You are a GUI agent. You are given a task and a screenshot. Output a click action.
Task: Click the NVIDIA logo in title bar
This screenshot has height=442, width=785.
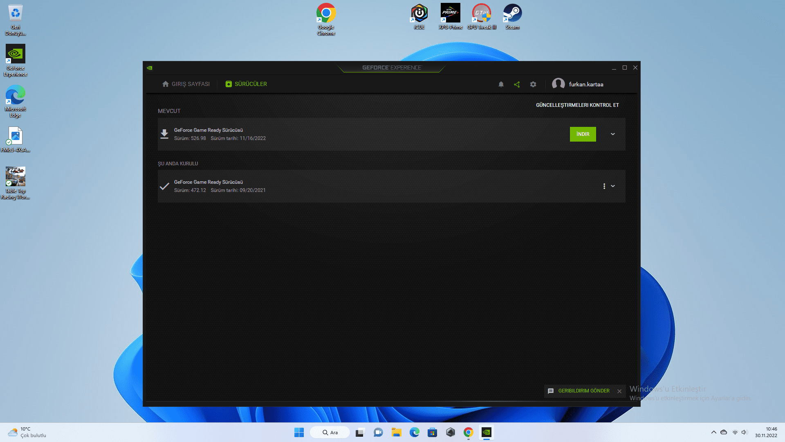(x=150, y=68)
